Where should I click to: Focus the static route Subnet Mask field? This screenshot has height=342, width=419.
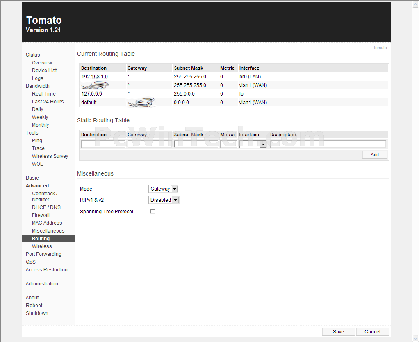pyautogui.click(x=196, y=144)
